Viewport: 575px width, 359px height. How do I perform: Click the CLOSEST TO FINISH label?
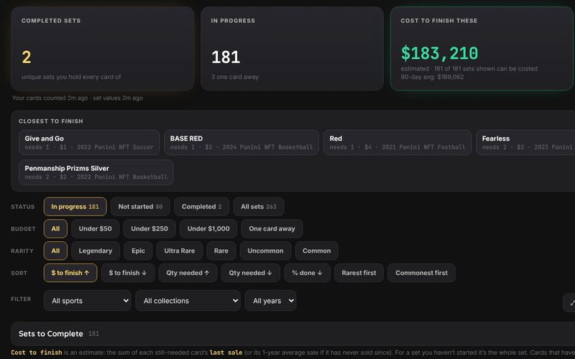(50, 121)
